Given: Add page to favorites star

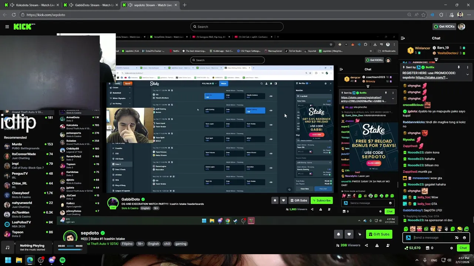Looking at the screenshot, I should [x=423, y=15].
